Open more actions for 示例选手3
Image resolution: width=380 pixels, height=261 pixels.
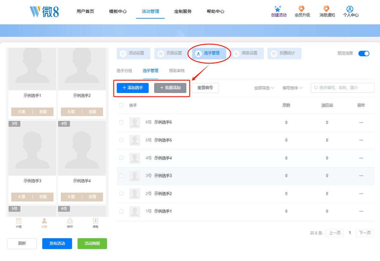(x=361, y=176)
